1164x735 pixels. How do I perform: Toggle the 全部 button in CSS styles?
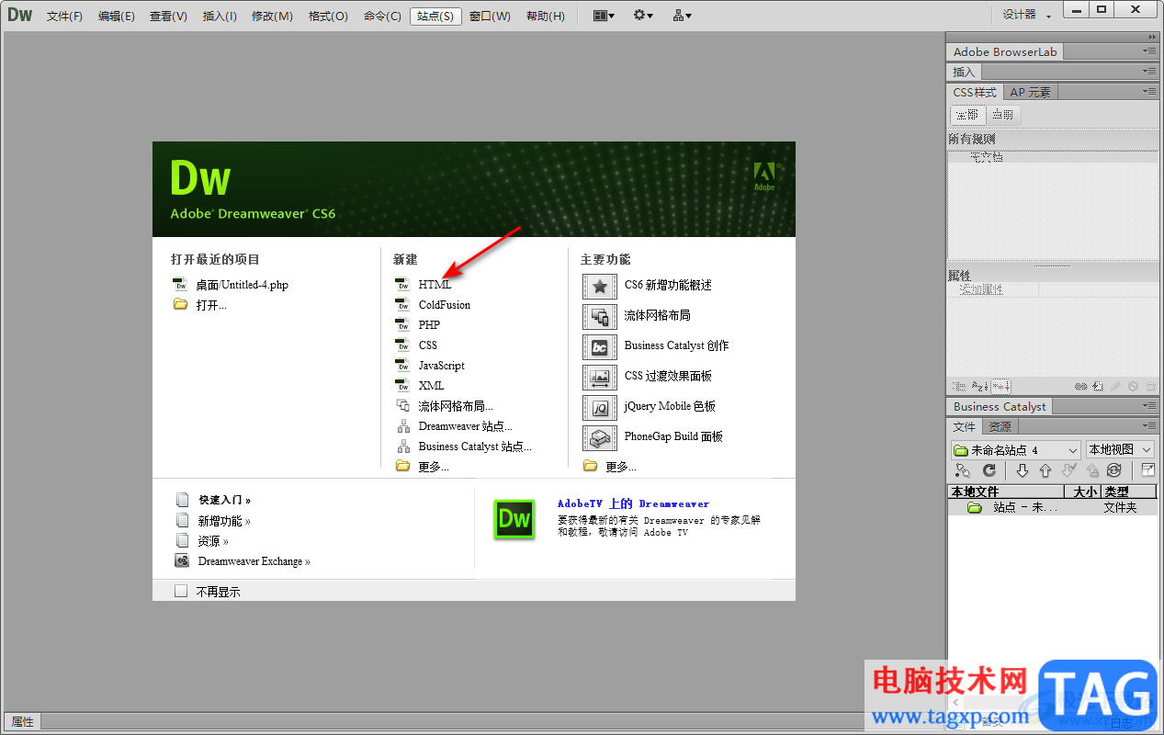coord(966,115)
